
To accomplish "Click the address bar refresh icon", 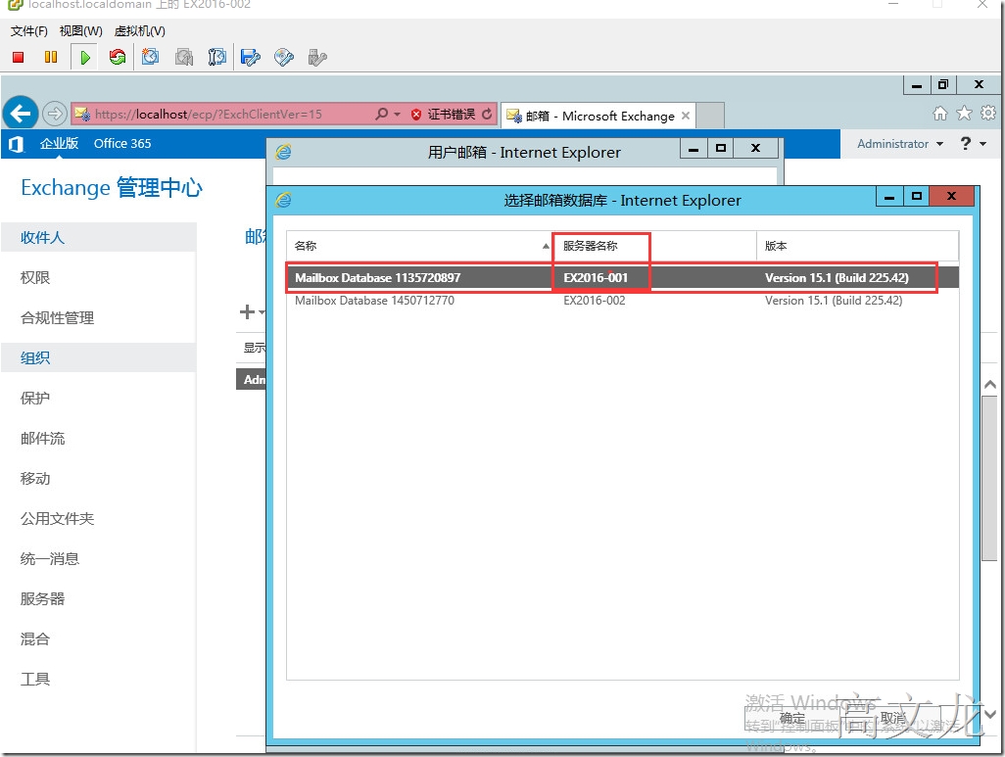I will 487,115.
